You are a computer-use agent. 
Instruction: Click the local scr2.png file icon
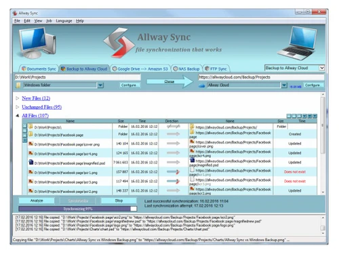pyautogui.click(x=31, y=191)
